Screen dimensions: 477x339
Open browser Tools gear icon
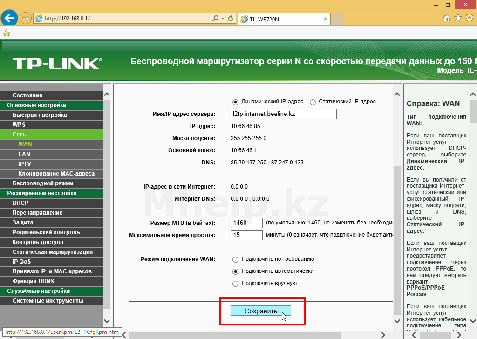(469, 18)
